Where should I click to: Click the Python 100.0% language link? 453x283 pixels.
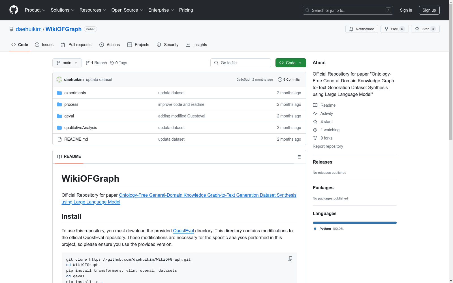(329, 229)
